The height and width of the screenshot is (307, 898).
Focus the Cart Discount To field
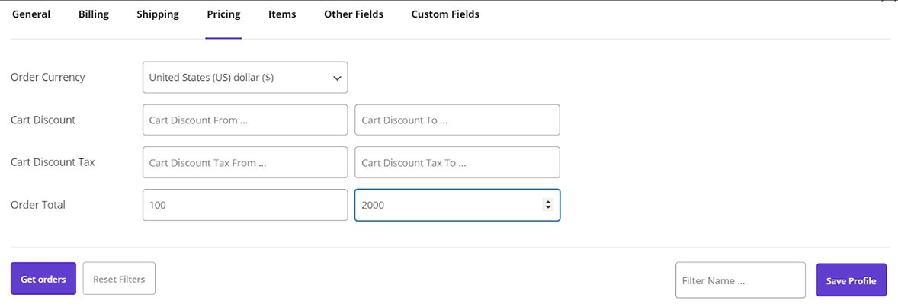(457, 120)
